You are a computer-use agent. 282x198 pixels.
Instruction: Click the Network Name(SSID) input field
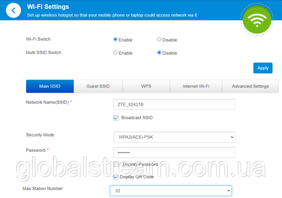[x=174, y=104]
